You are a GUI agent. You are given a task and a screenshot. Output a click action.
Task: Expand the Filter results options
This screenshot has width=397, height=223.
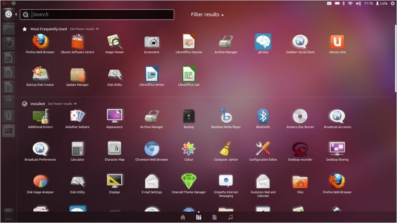pos(207,15)
